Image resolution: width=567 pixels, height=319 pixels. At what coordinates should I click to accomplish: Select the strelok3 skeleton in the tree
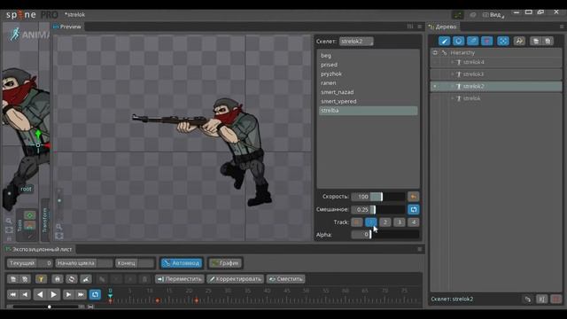tap(473, 74)
